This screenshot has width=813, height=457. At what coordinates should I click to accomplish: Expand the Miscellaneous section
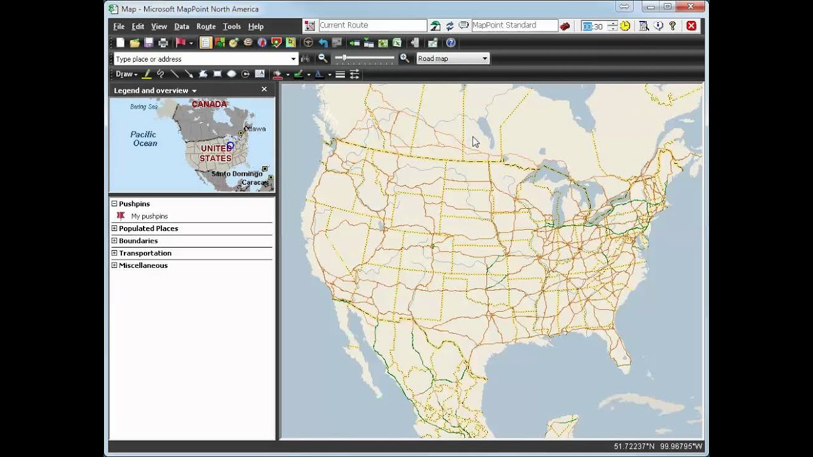point(114,265)
